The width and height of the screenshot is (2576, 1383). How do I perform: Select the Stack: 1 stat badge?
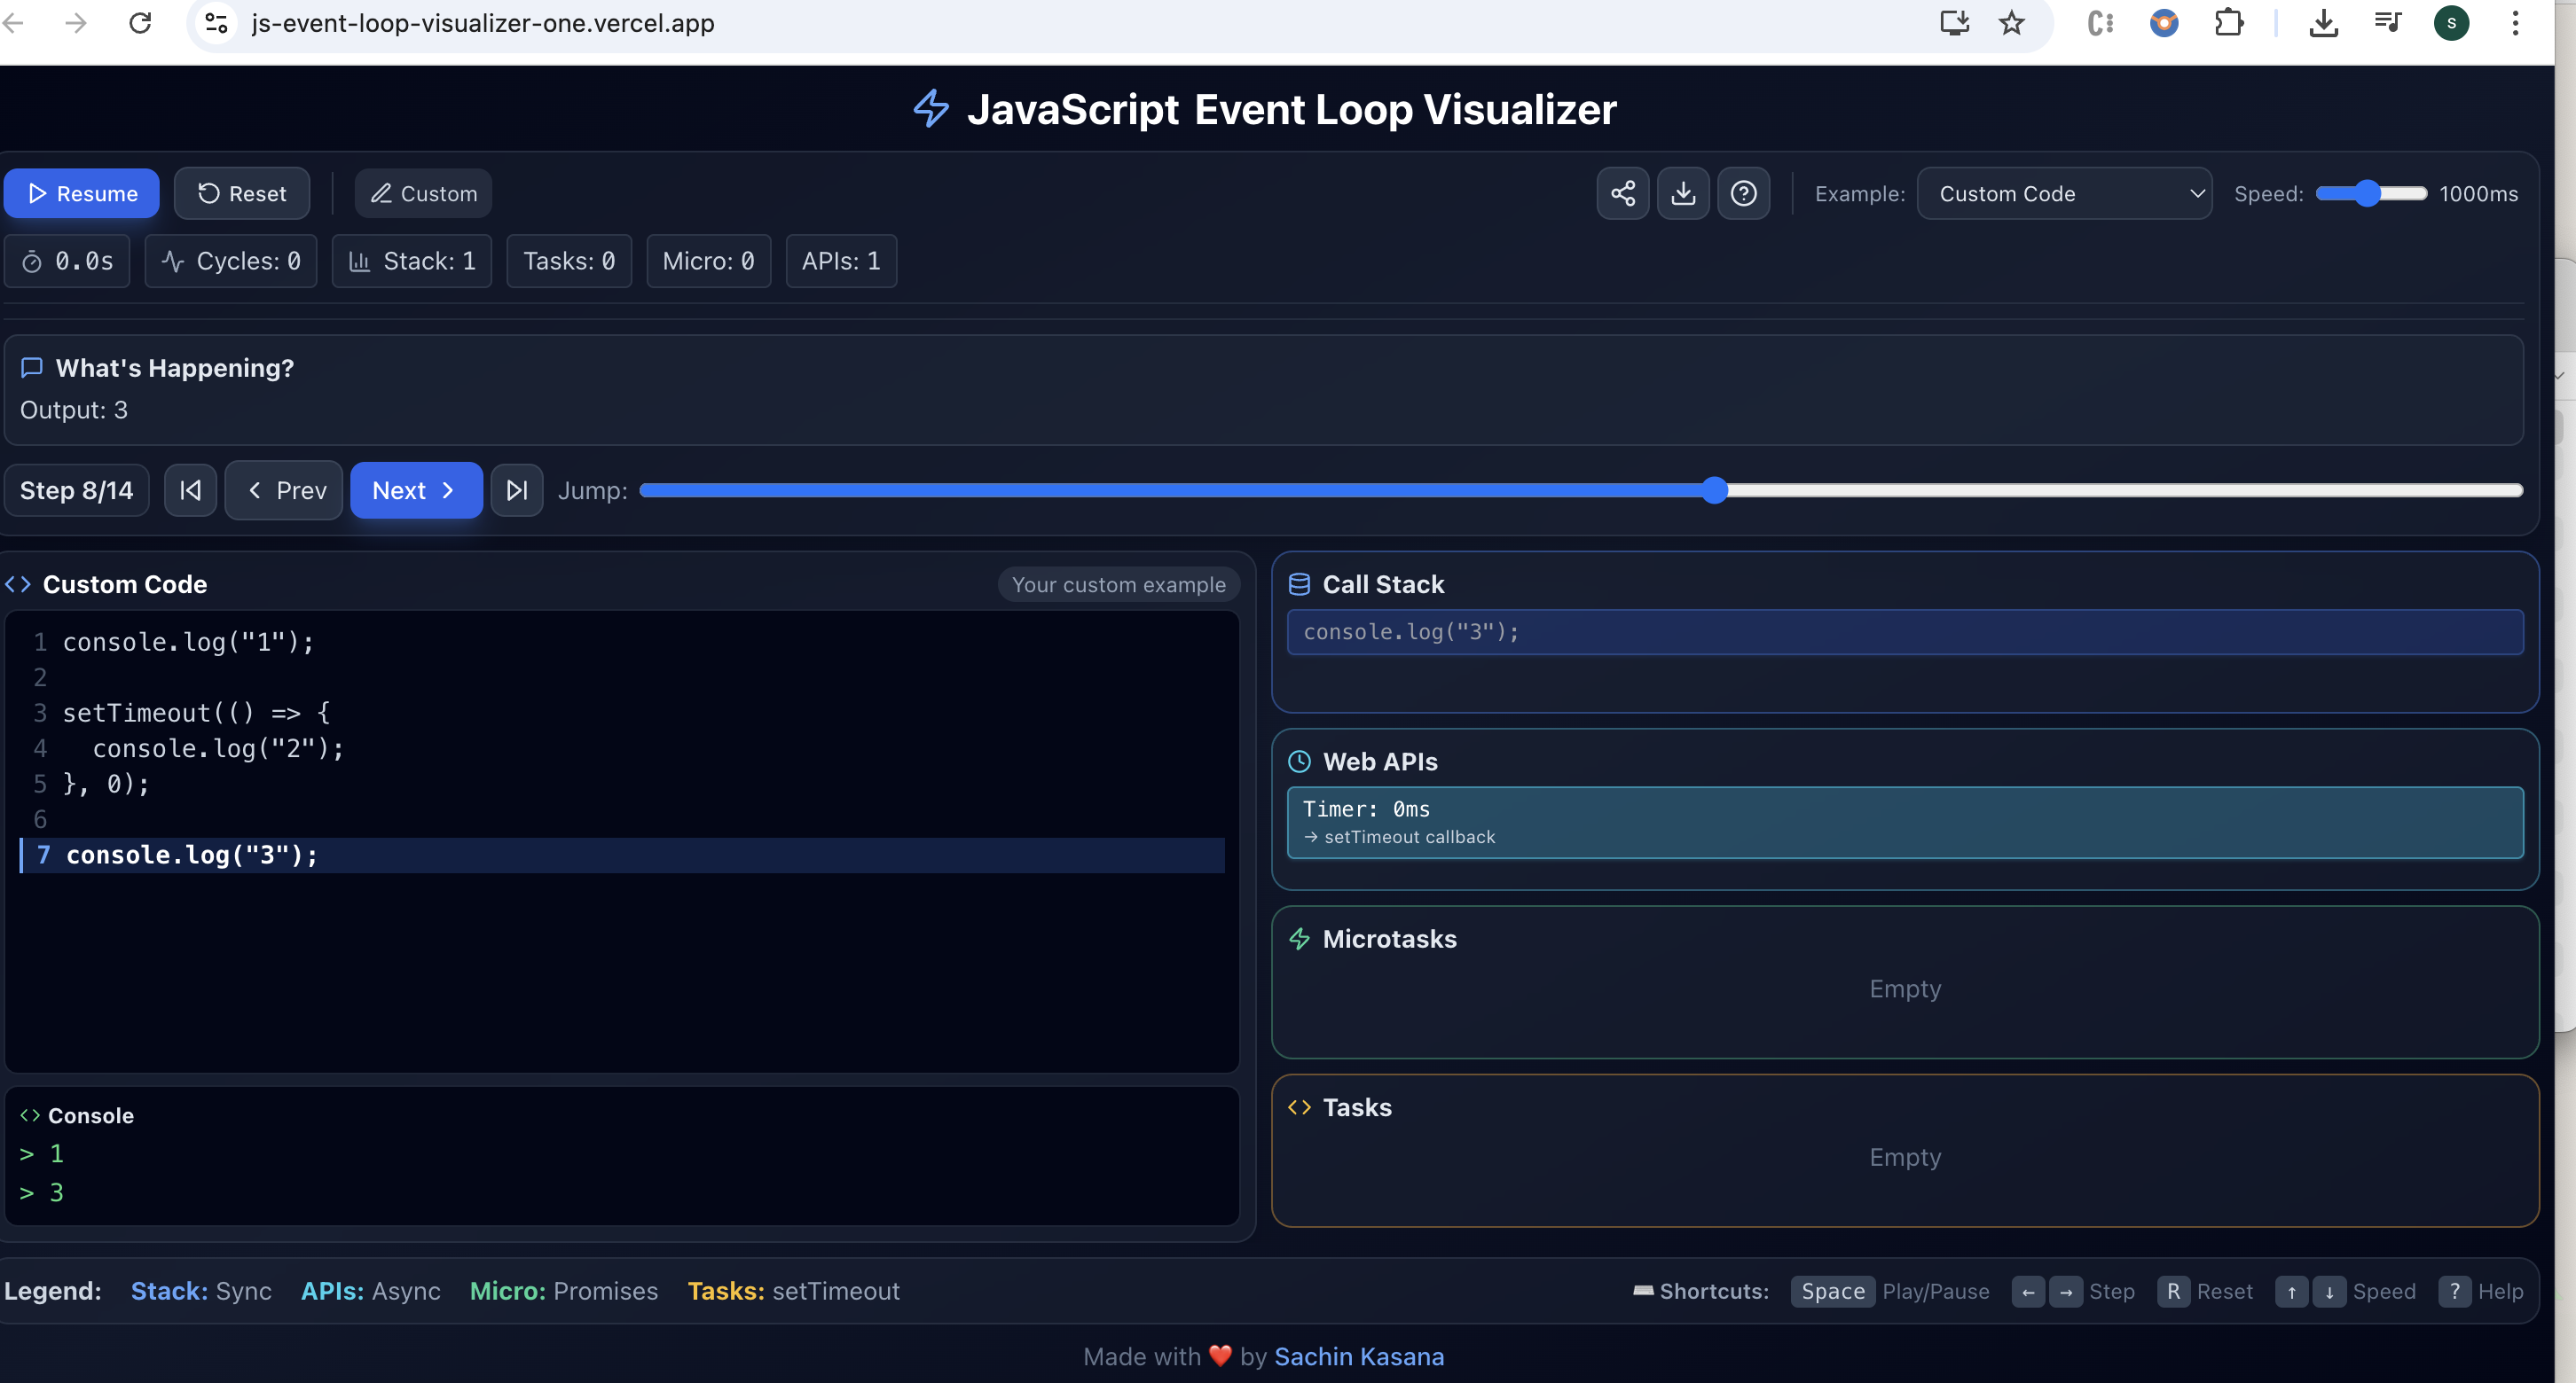(411, 261)
